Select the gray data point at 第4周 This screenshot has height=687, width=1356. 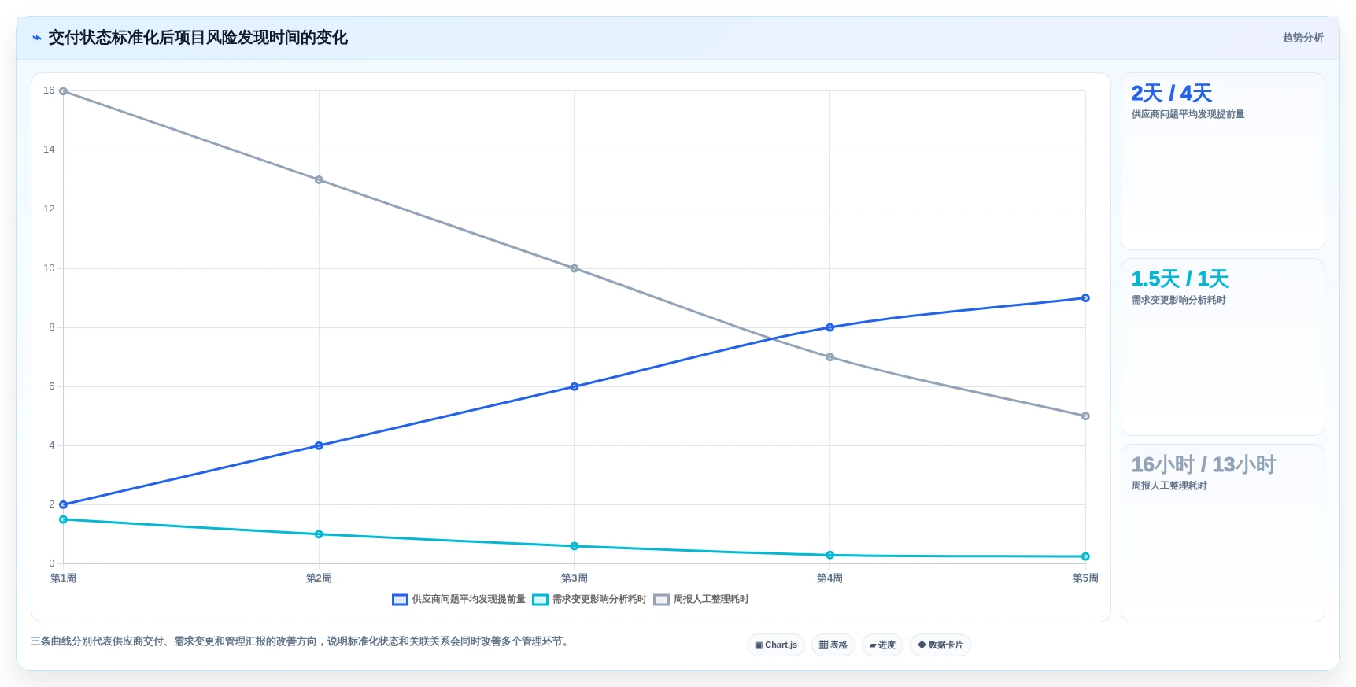(x=829, y=357)
